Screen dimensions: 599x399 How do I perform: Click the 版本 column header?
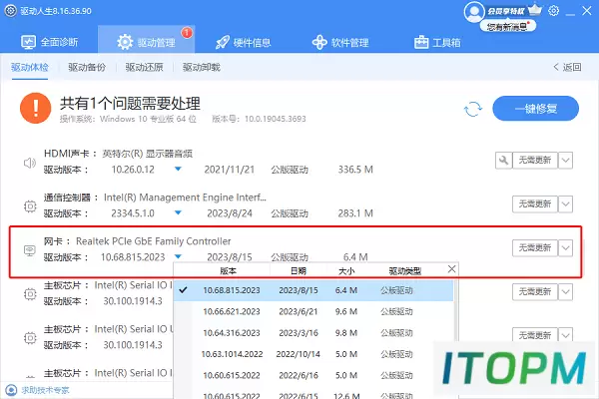228,270
